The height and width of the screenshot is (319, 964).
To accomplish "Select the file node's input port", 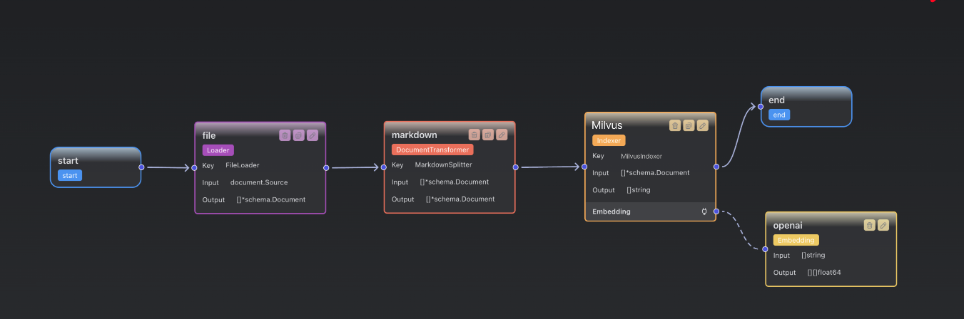I will (195, 168).
